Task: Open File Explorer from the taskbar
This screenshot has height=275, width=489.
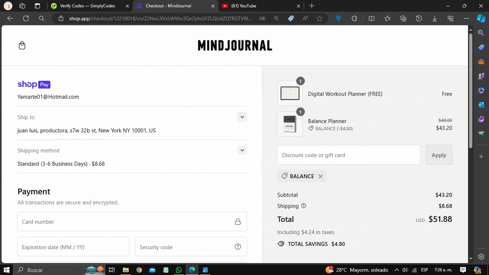Action: [126, 270]
